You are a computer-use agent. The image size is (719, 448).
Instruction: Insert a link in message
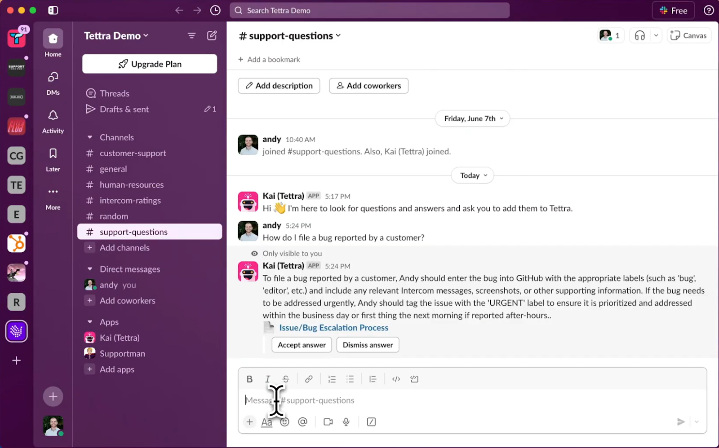(309, 379)
